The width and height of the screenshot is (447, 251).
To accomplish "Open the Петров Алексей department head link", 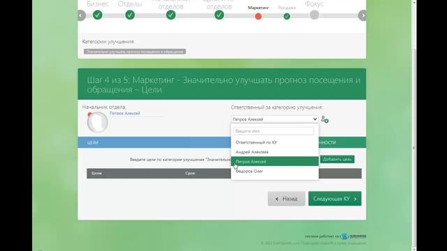I will 124,113.
